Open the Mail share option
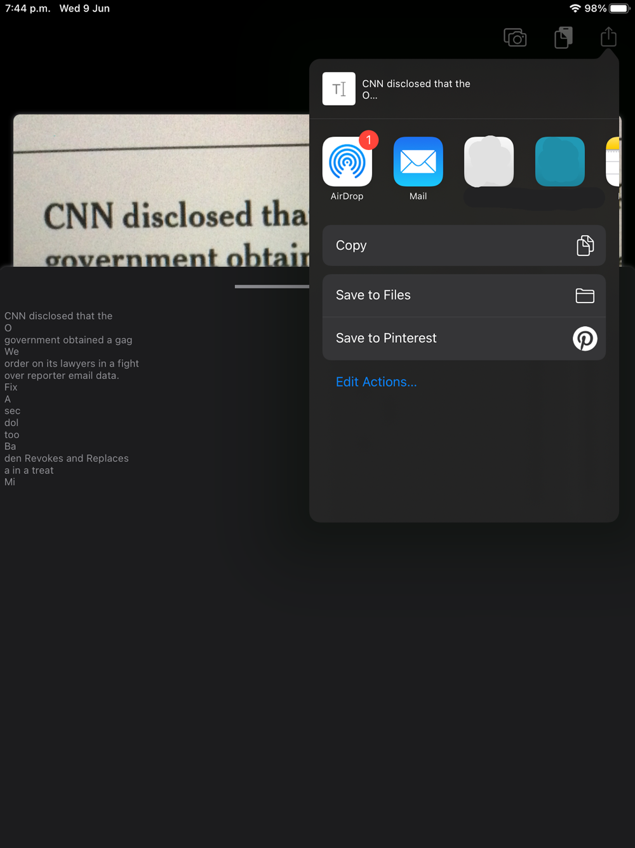635x848 pixels. (418, 161)
